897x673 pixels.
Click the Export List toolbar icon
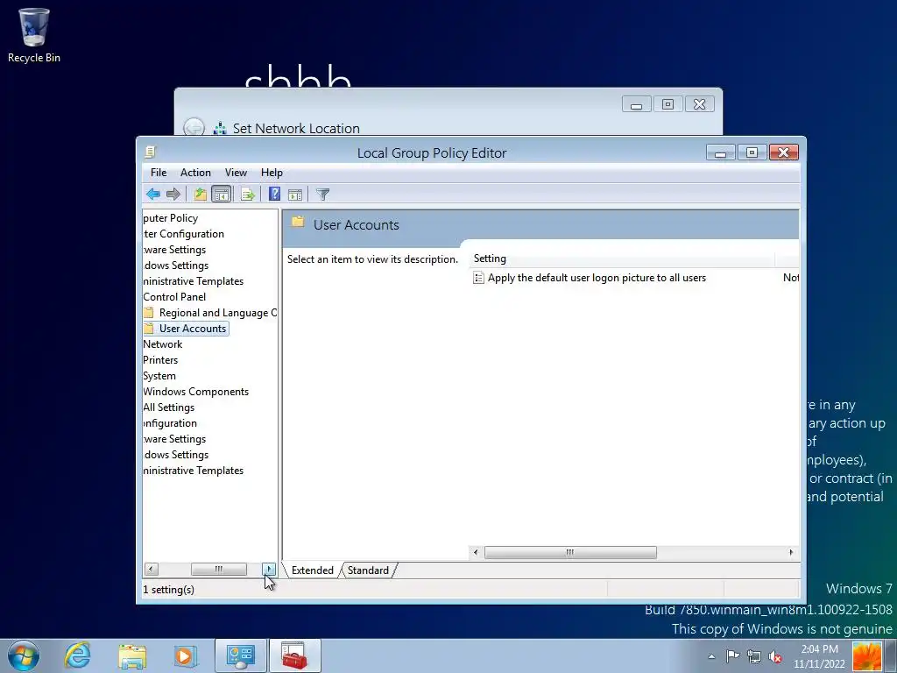tap(247, 195)
